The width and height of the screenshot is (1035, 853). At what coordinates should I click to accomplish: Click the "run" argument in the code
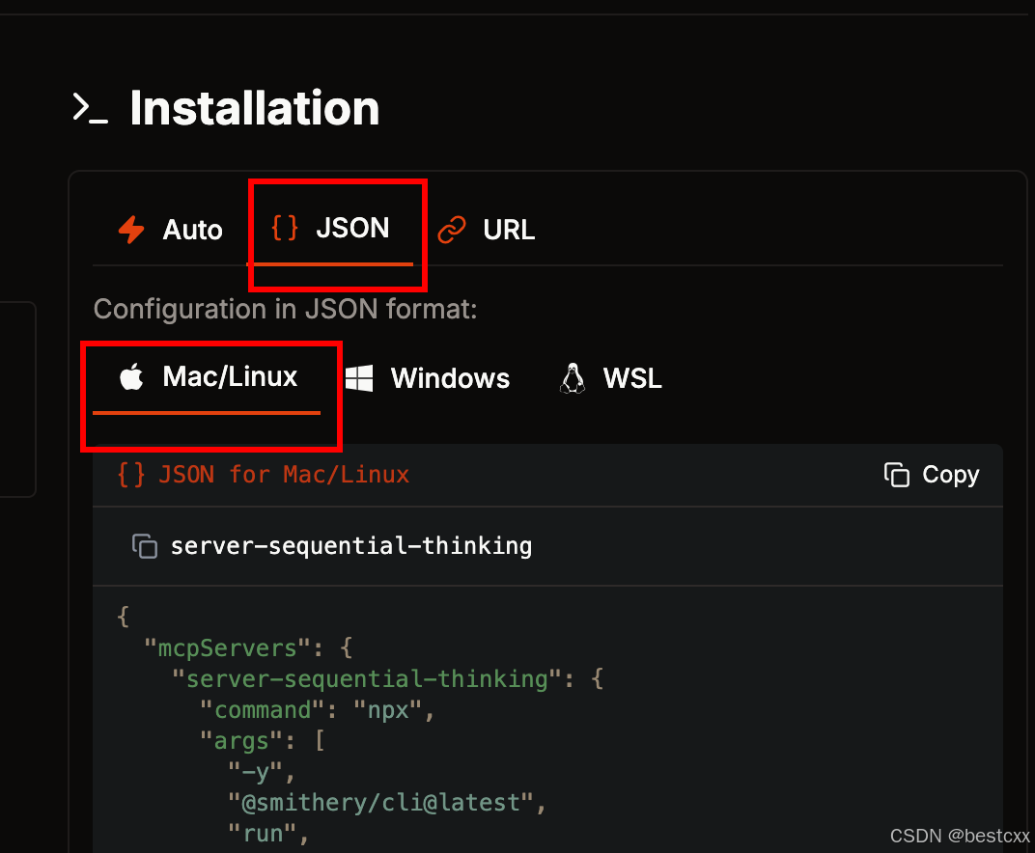click(263, 834)
